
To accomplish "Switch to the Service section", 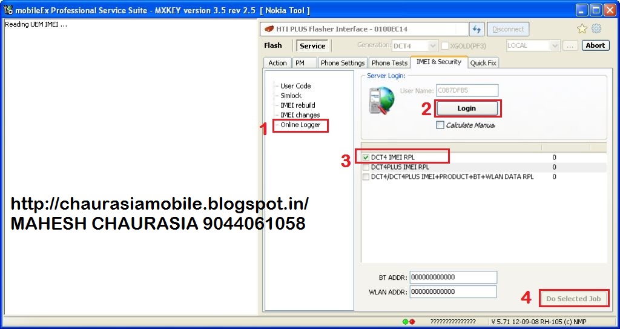I will 312,46.
